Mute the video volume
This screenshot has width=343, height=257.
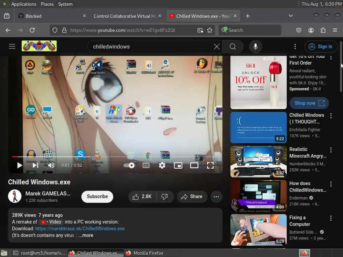[51, 165]
